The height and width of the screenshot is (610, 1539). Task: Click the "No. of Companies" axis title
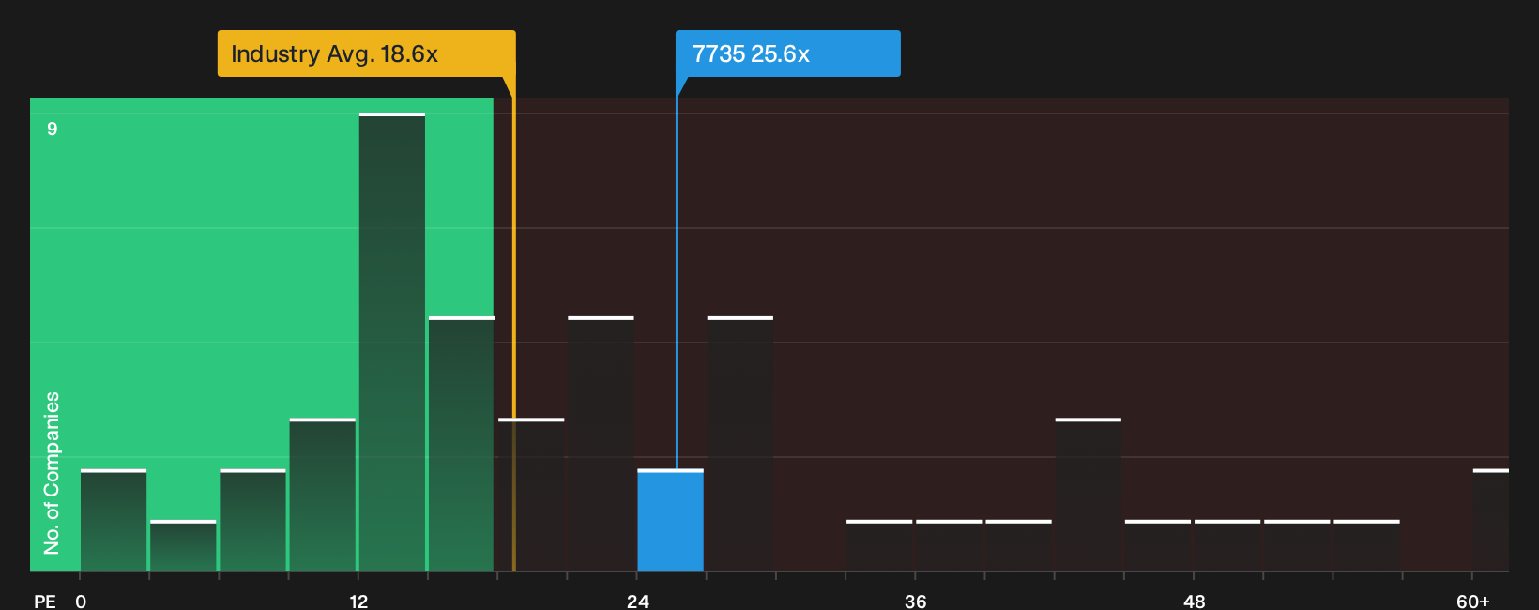[52, 473]
